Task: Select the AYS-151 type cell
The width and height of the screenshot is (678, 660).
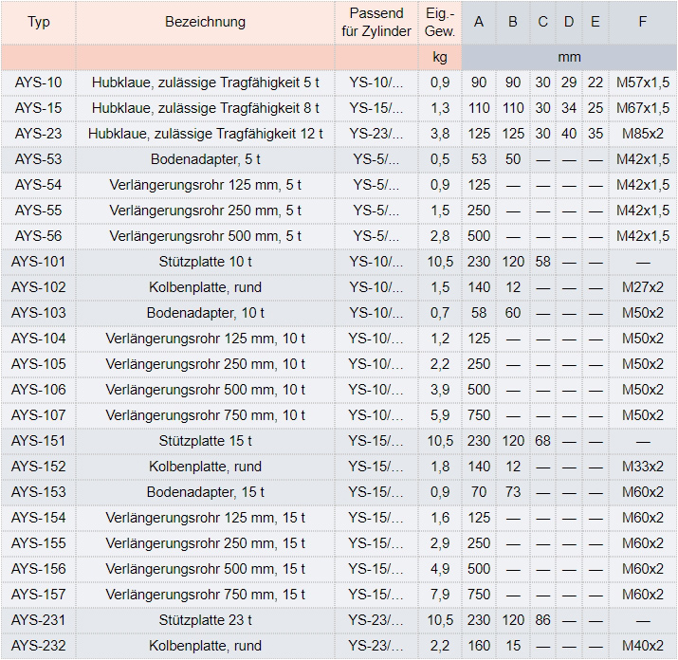Action: click(x=39, y=441)
